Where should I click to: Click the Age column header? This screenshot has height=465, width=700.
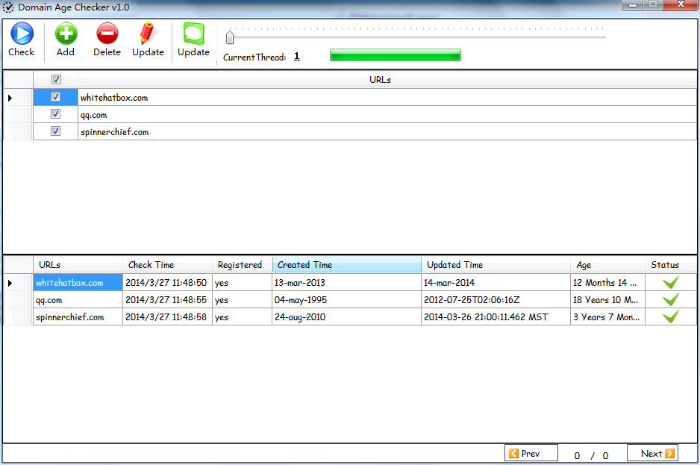point(607,265)
